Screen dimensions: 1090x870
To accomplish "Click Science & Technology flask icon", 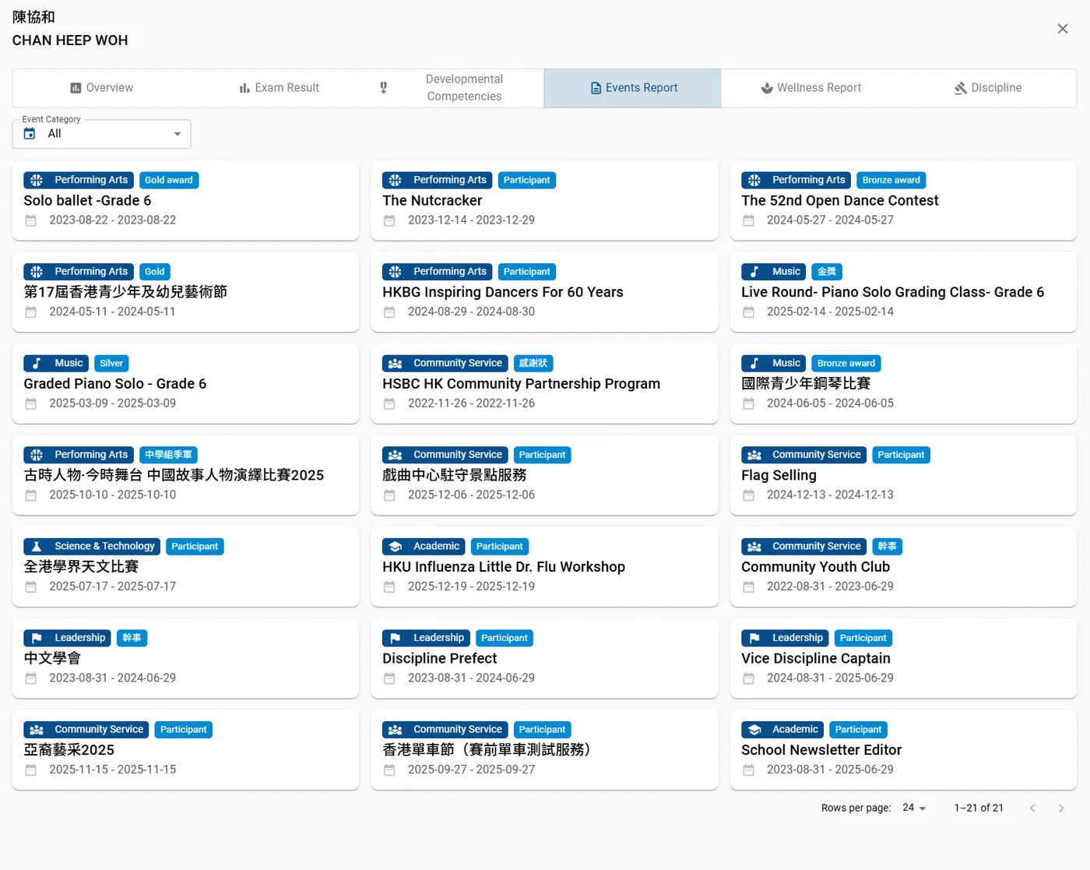I will pyautogui.click(x=37, y=547).
